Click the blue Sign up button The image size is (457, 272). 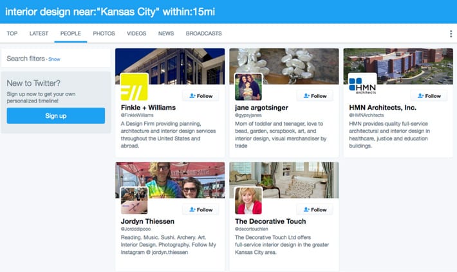coord(55,115)
